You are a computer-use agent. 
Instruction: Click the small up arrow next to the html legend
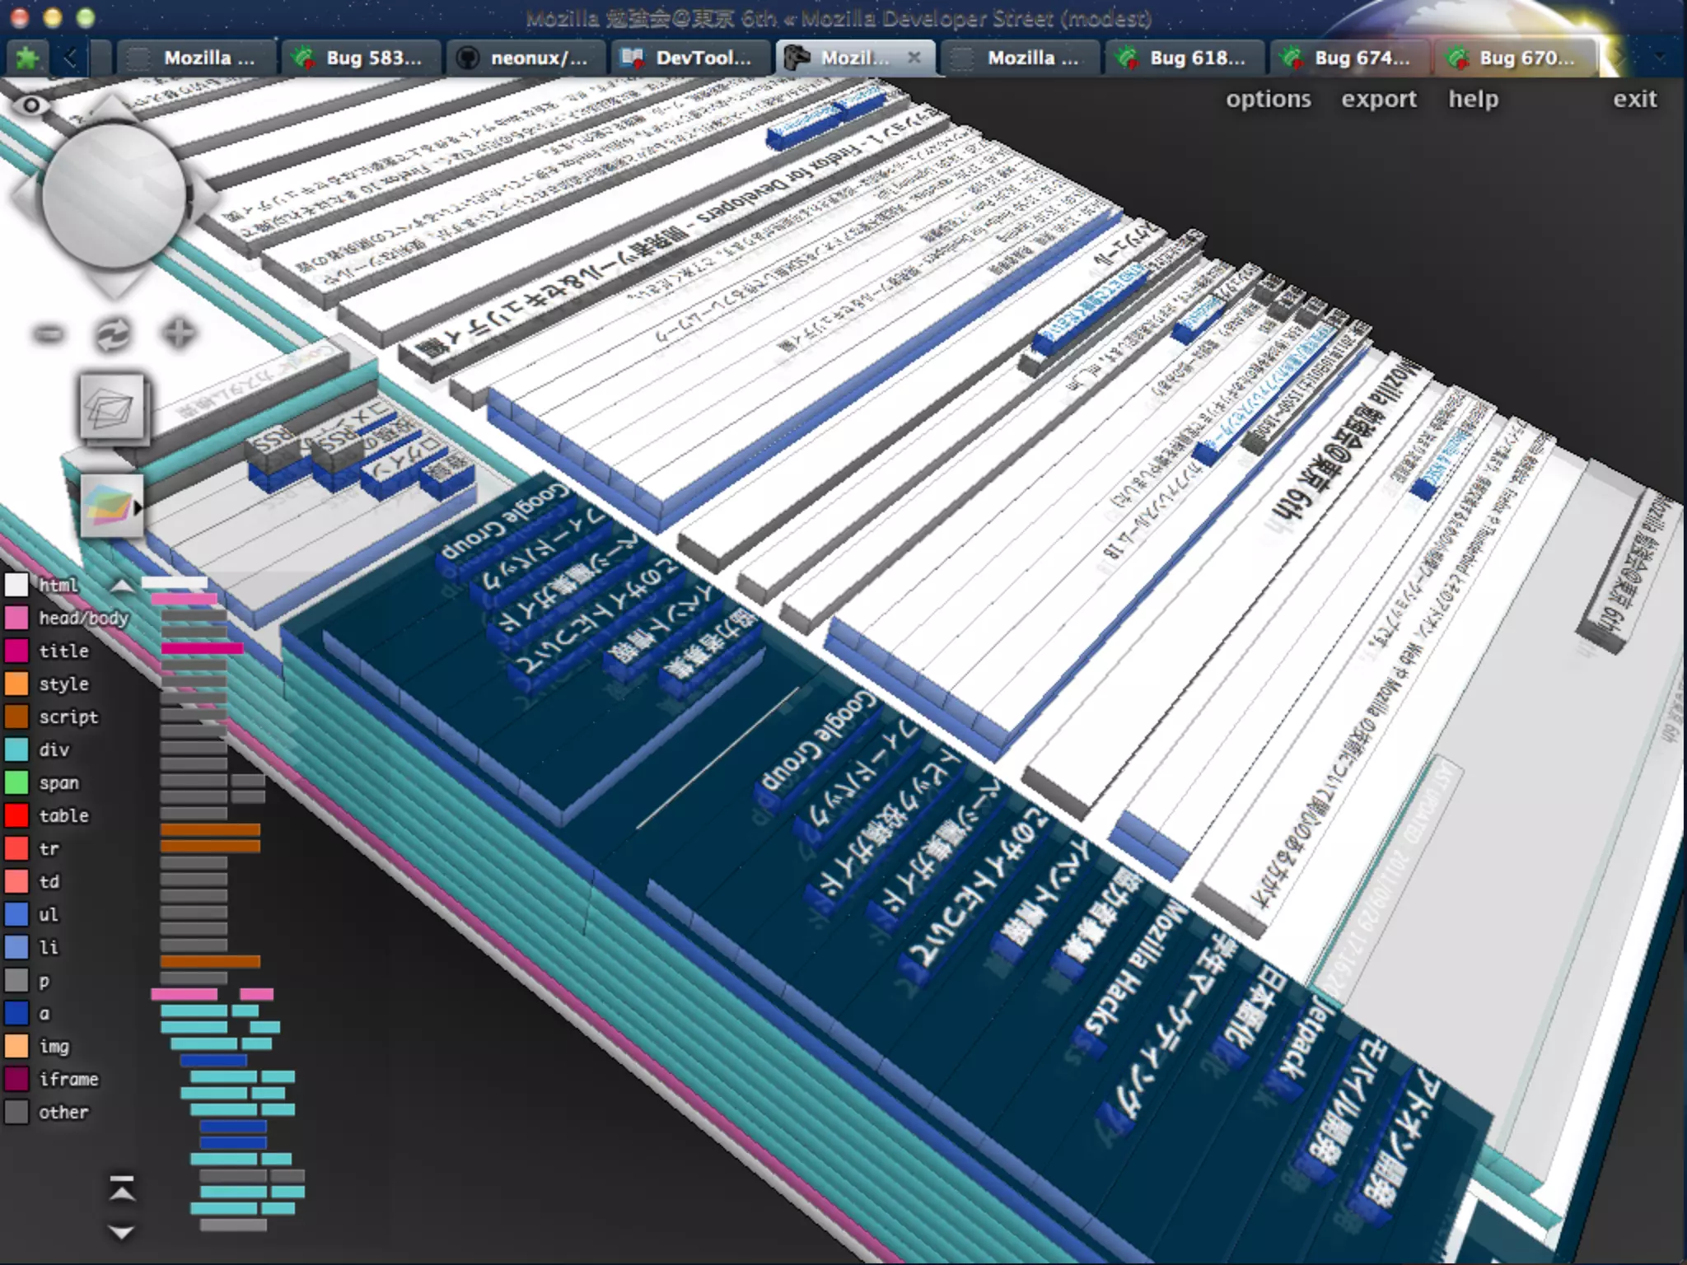coord(122,586)
